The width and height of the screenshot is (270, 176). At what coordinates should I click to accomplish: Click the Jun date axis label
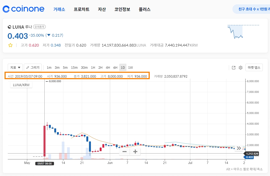110,163
